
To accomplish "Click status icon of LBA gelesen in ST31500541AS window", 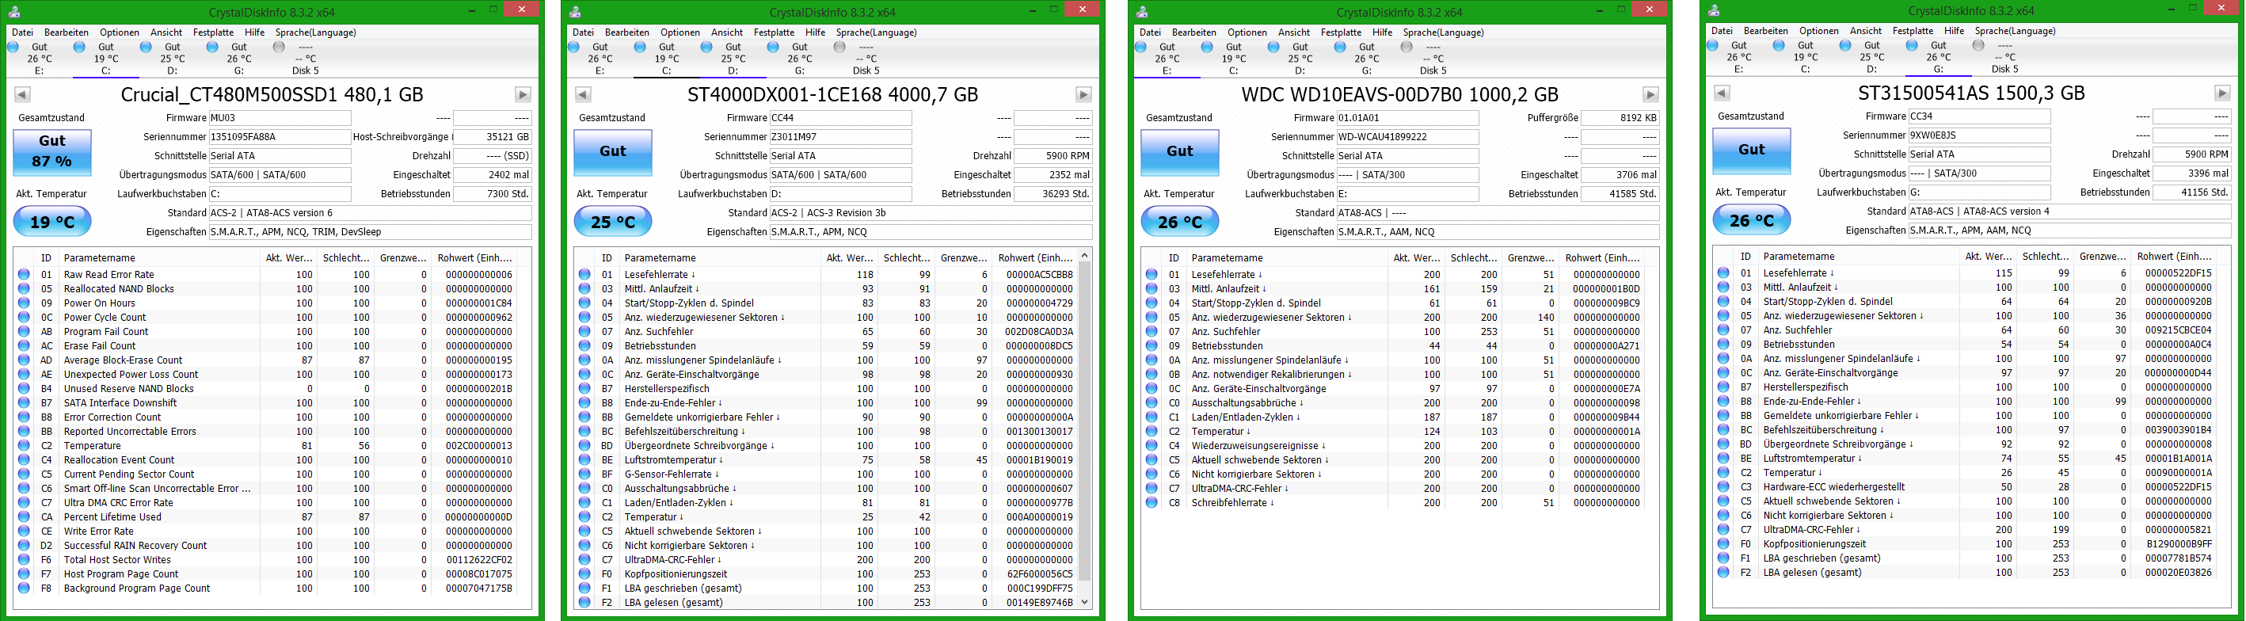I will point(1723,572).
